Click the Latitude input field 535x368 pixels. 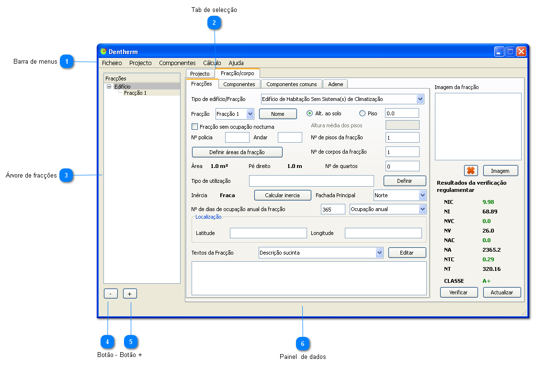click(268, 233)
